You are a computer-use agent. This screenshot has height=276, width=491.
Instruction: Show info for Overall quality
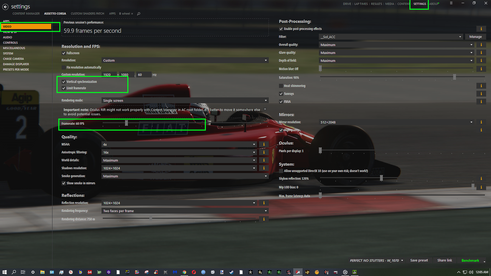[x=481, y=45]
